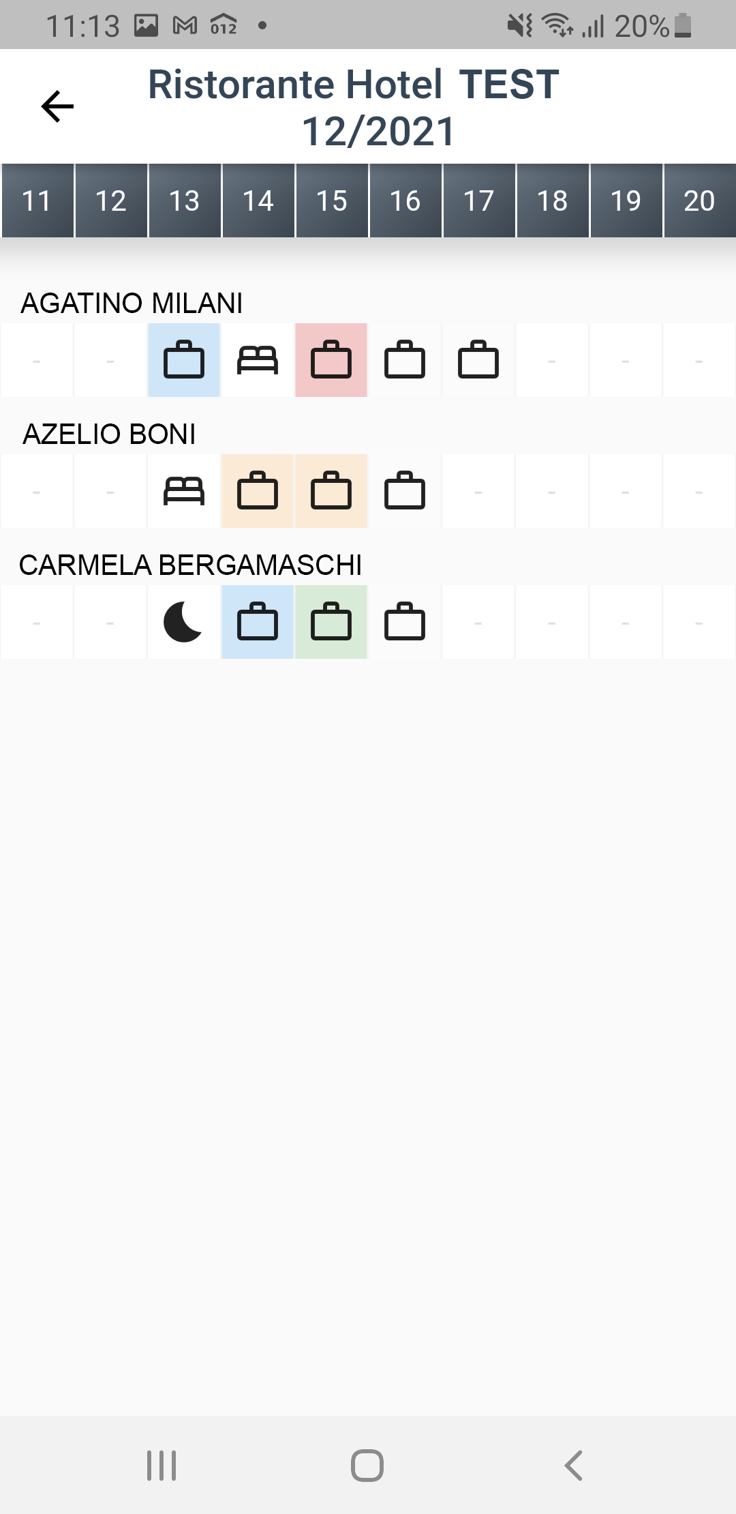
Task: Tap the back arrow in header
Action: [x=57, y=106]
